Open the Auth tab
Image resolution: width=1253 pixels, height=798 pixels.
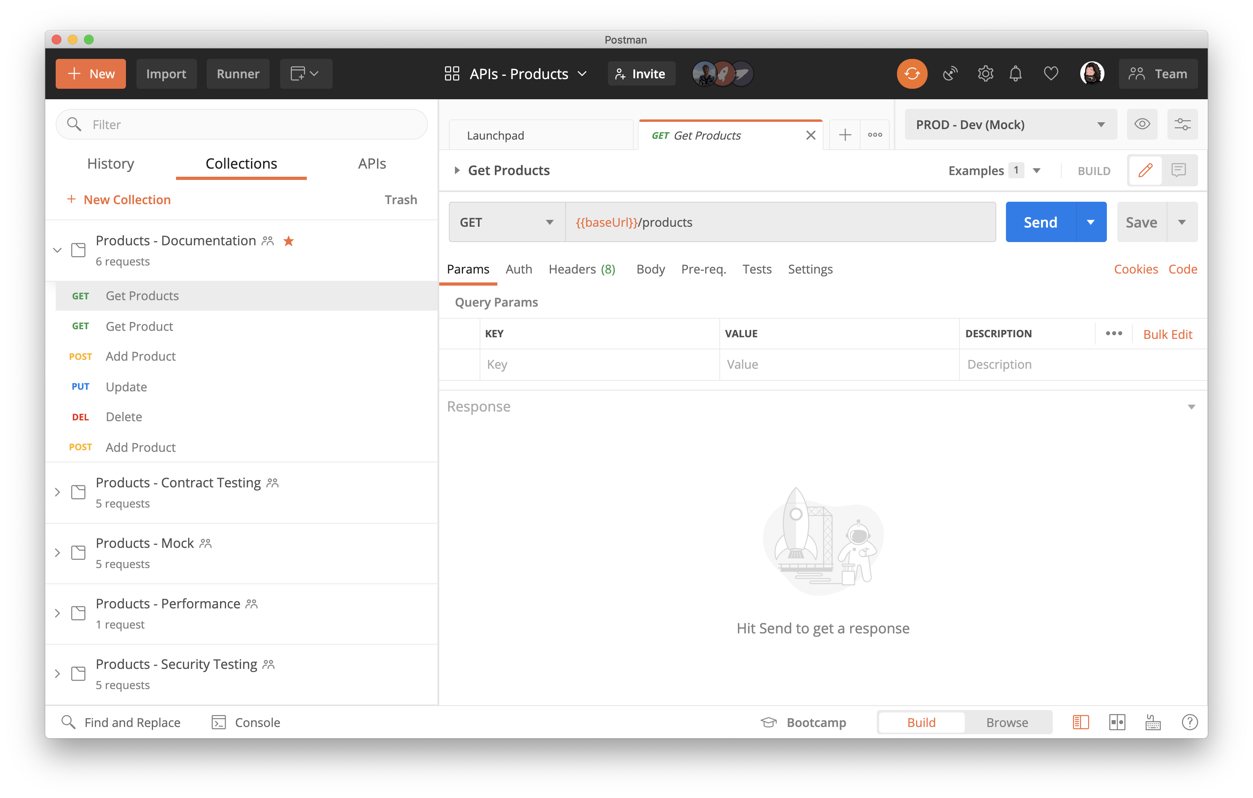pyautogui.click(x=518, y=269)
